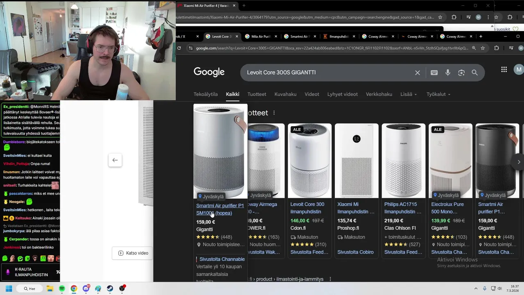Open the Smartmi Air purifier P1 SM1004 (hopea) link
The height and width of the screenshot is (295, 524).
(220, 209)
